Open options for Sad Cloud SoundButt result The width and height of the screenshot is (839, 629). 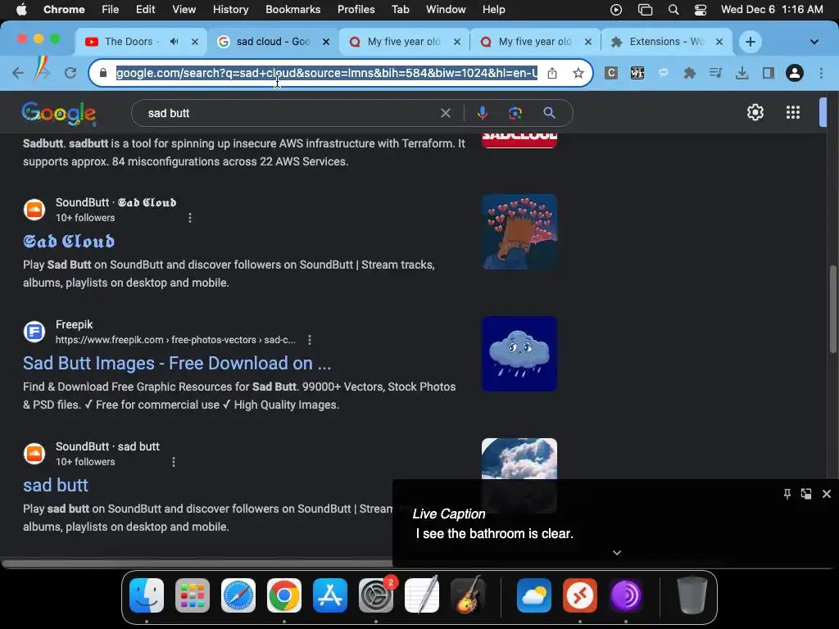click(x=190, y=218)
